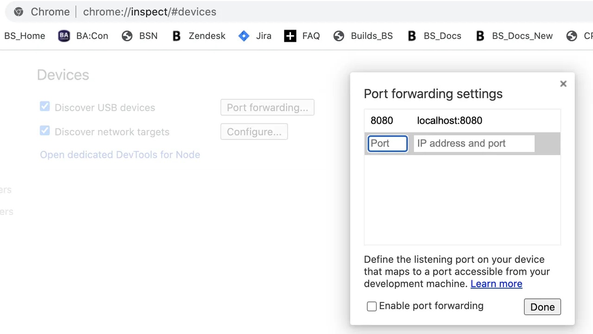
Task: Click the BS_Docs bookmark icon
Action: click(412, 36)
